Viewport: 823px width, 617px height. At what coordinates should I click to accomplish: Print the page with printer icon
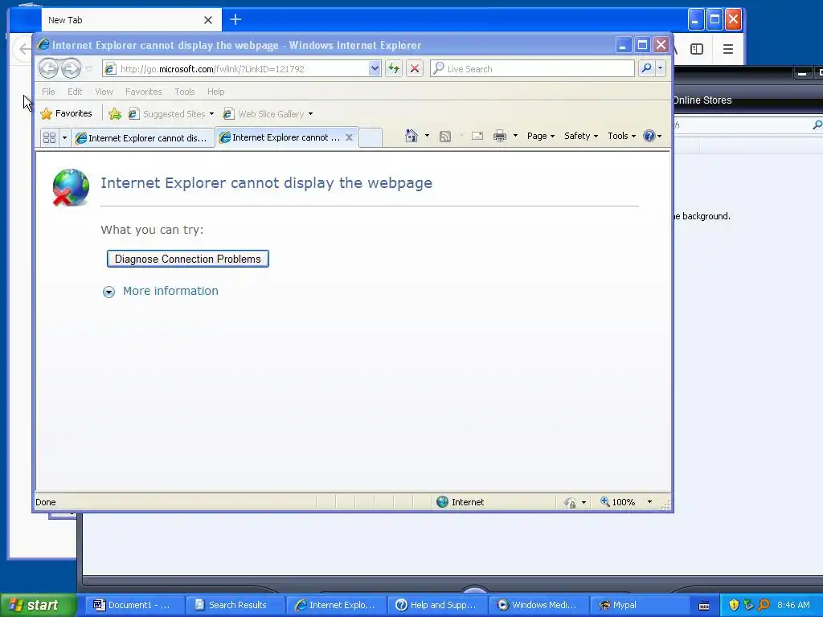tap(500, 137)
